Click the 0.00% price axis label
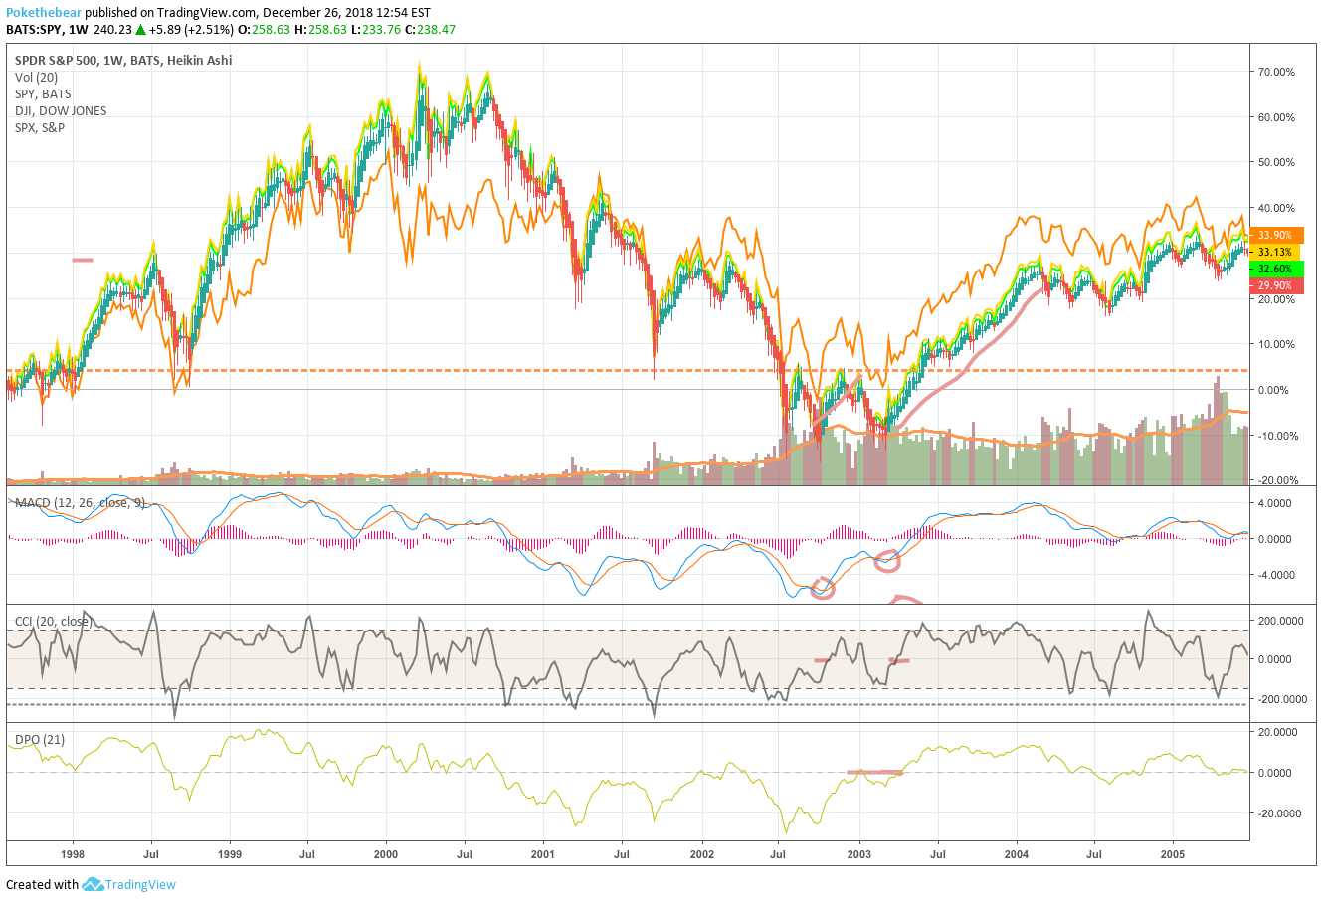The width and height of the screenshot is (1323, 902). [1275, 390]
